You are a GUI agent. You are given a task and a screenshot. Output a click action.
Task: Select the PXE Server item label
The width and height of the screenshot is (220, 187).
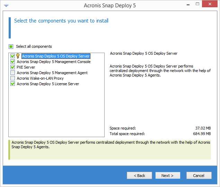26,67
